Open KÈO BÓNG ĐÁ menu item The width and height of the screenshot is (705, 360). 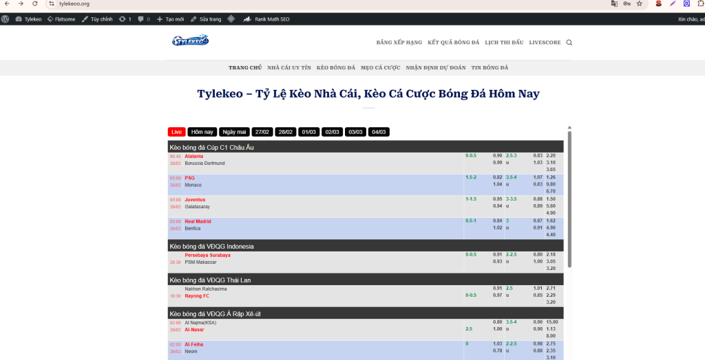[x=336, y=68]
